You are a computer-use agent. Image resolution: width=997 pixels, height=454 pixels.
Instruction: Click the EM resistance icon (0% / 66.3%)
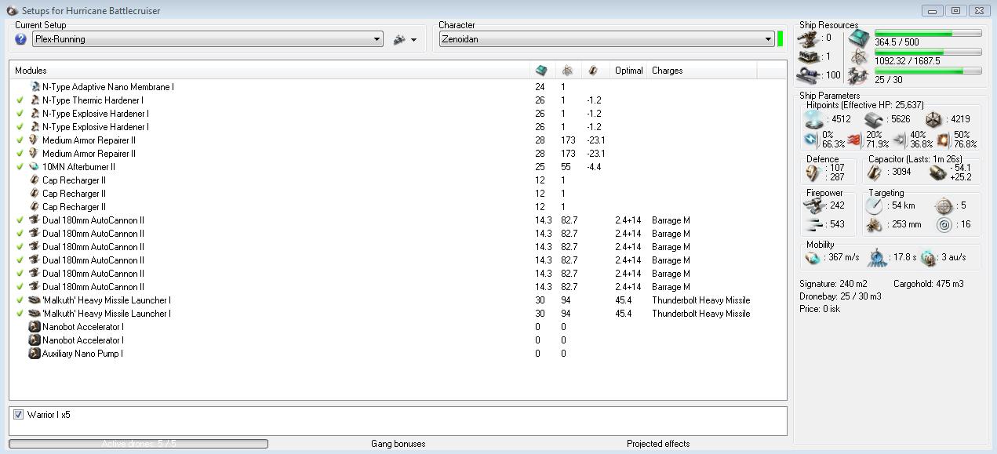pos(811,140)
